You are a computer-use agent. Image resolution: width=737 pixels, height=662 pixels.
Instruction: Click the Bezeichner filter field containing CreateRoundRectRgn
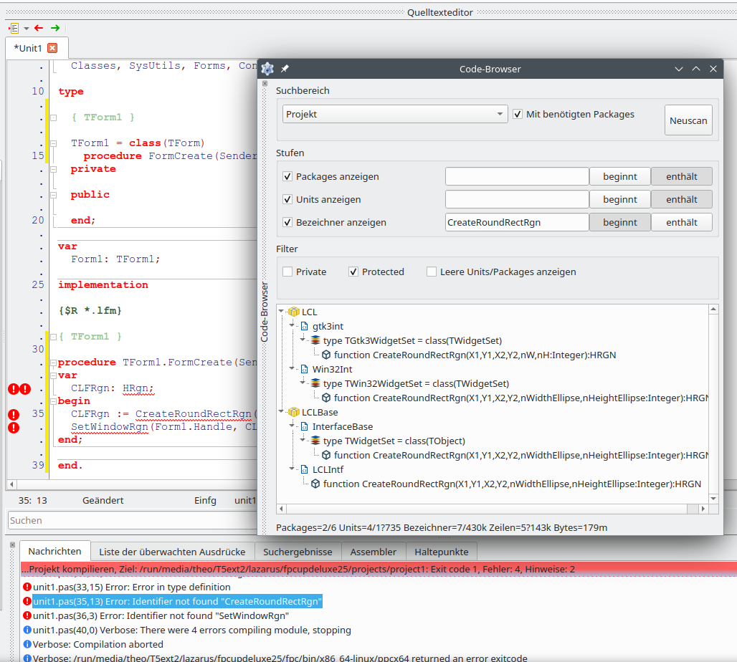click(x=517, y=222)
